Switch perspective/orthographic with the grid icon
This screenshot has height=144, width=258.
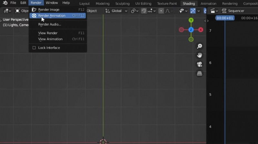pyautogui.click(x=200, y=73)
